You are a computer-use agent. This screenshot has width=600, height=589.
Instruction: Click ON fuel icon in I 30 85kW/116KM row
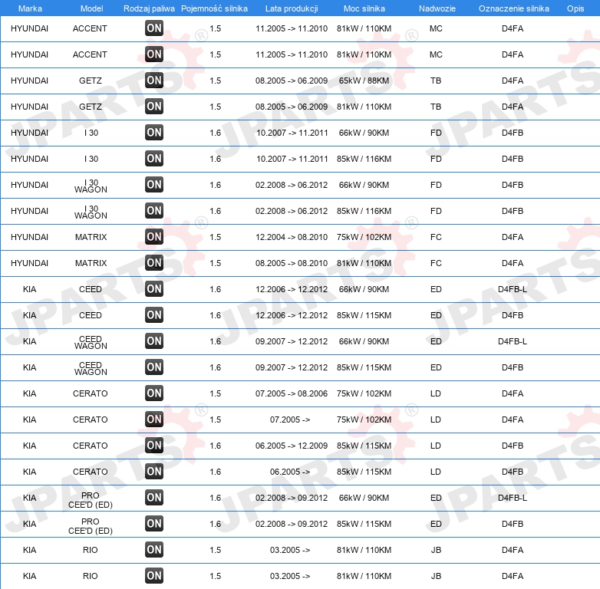154,158
